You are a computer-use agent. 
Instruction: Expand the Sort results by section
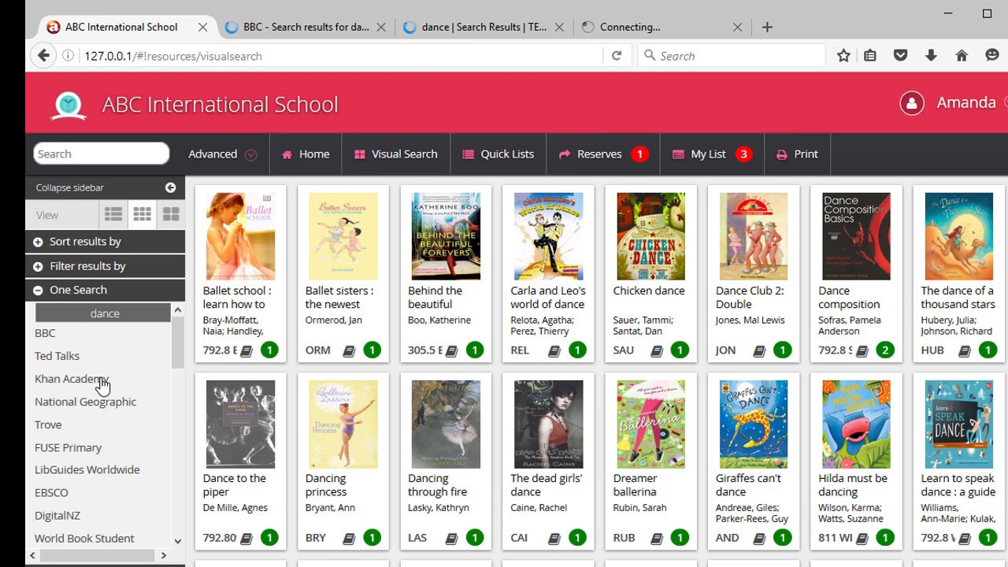pyautogui.click(x=106, y=242)
